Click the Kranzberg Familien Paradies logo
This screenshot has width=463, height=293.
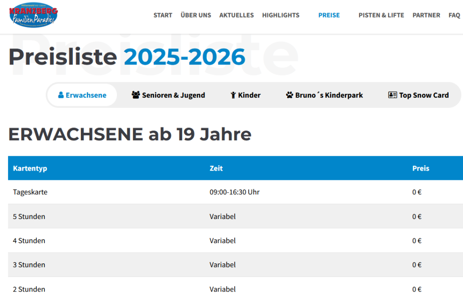tap(33, 15)
